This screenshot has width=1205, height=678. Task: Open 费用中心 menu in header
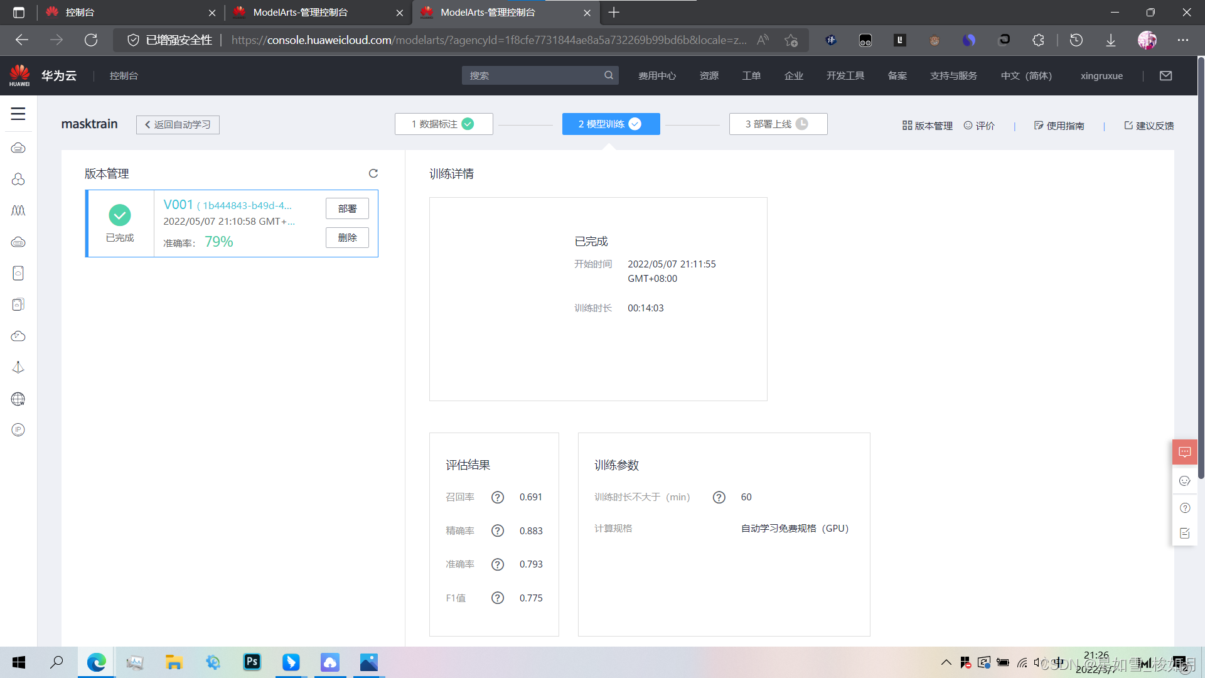click(x=657, y=75)
